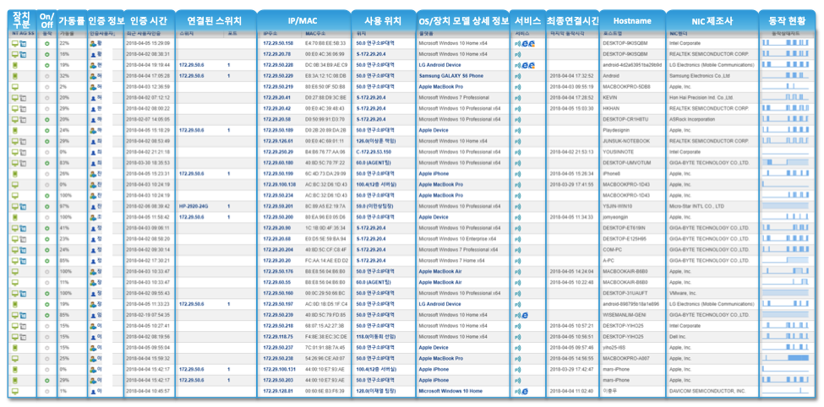The width and height of the screenshot is (824, 407).
Task: Click the phone icon in the 172.29.100.131 row
Action: point(15,369)
